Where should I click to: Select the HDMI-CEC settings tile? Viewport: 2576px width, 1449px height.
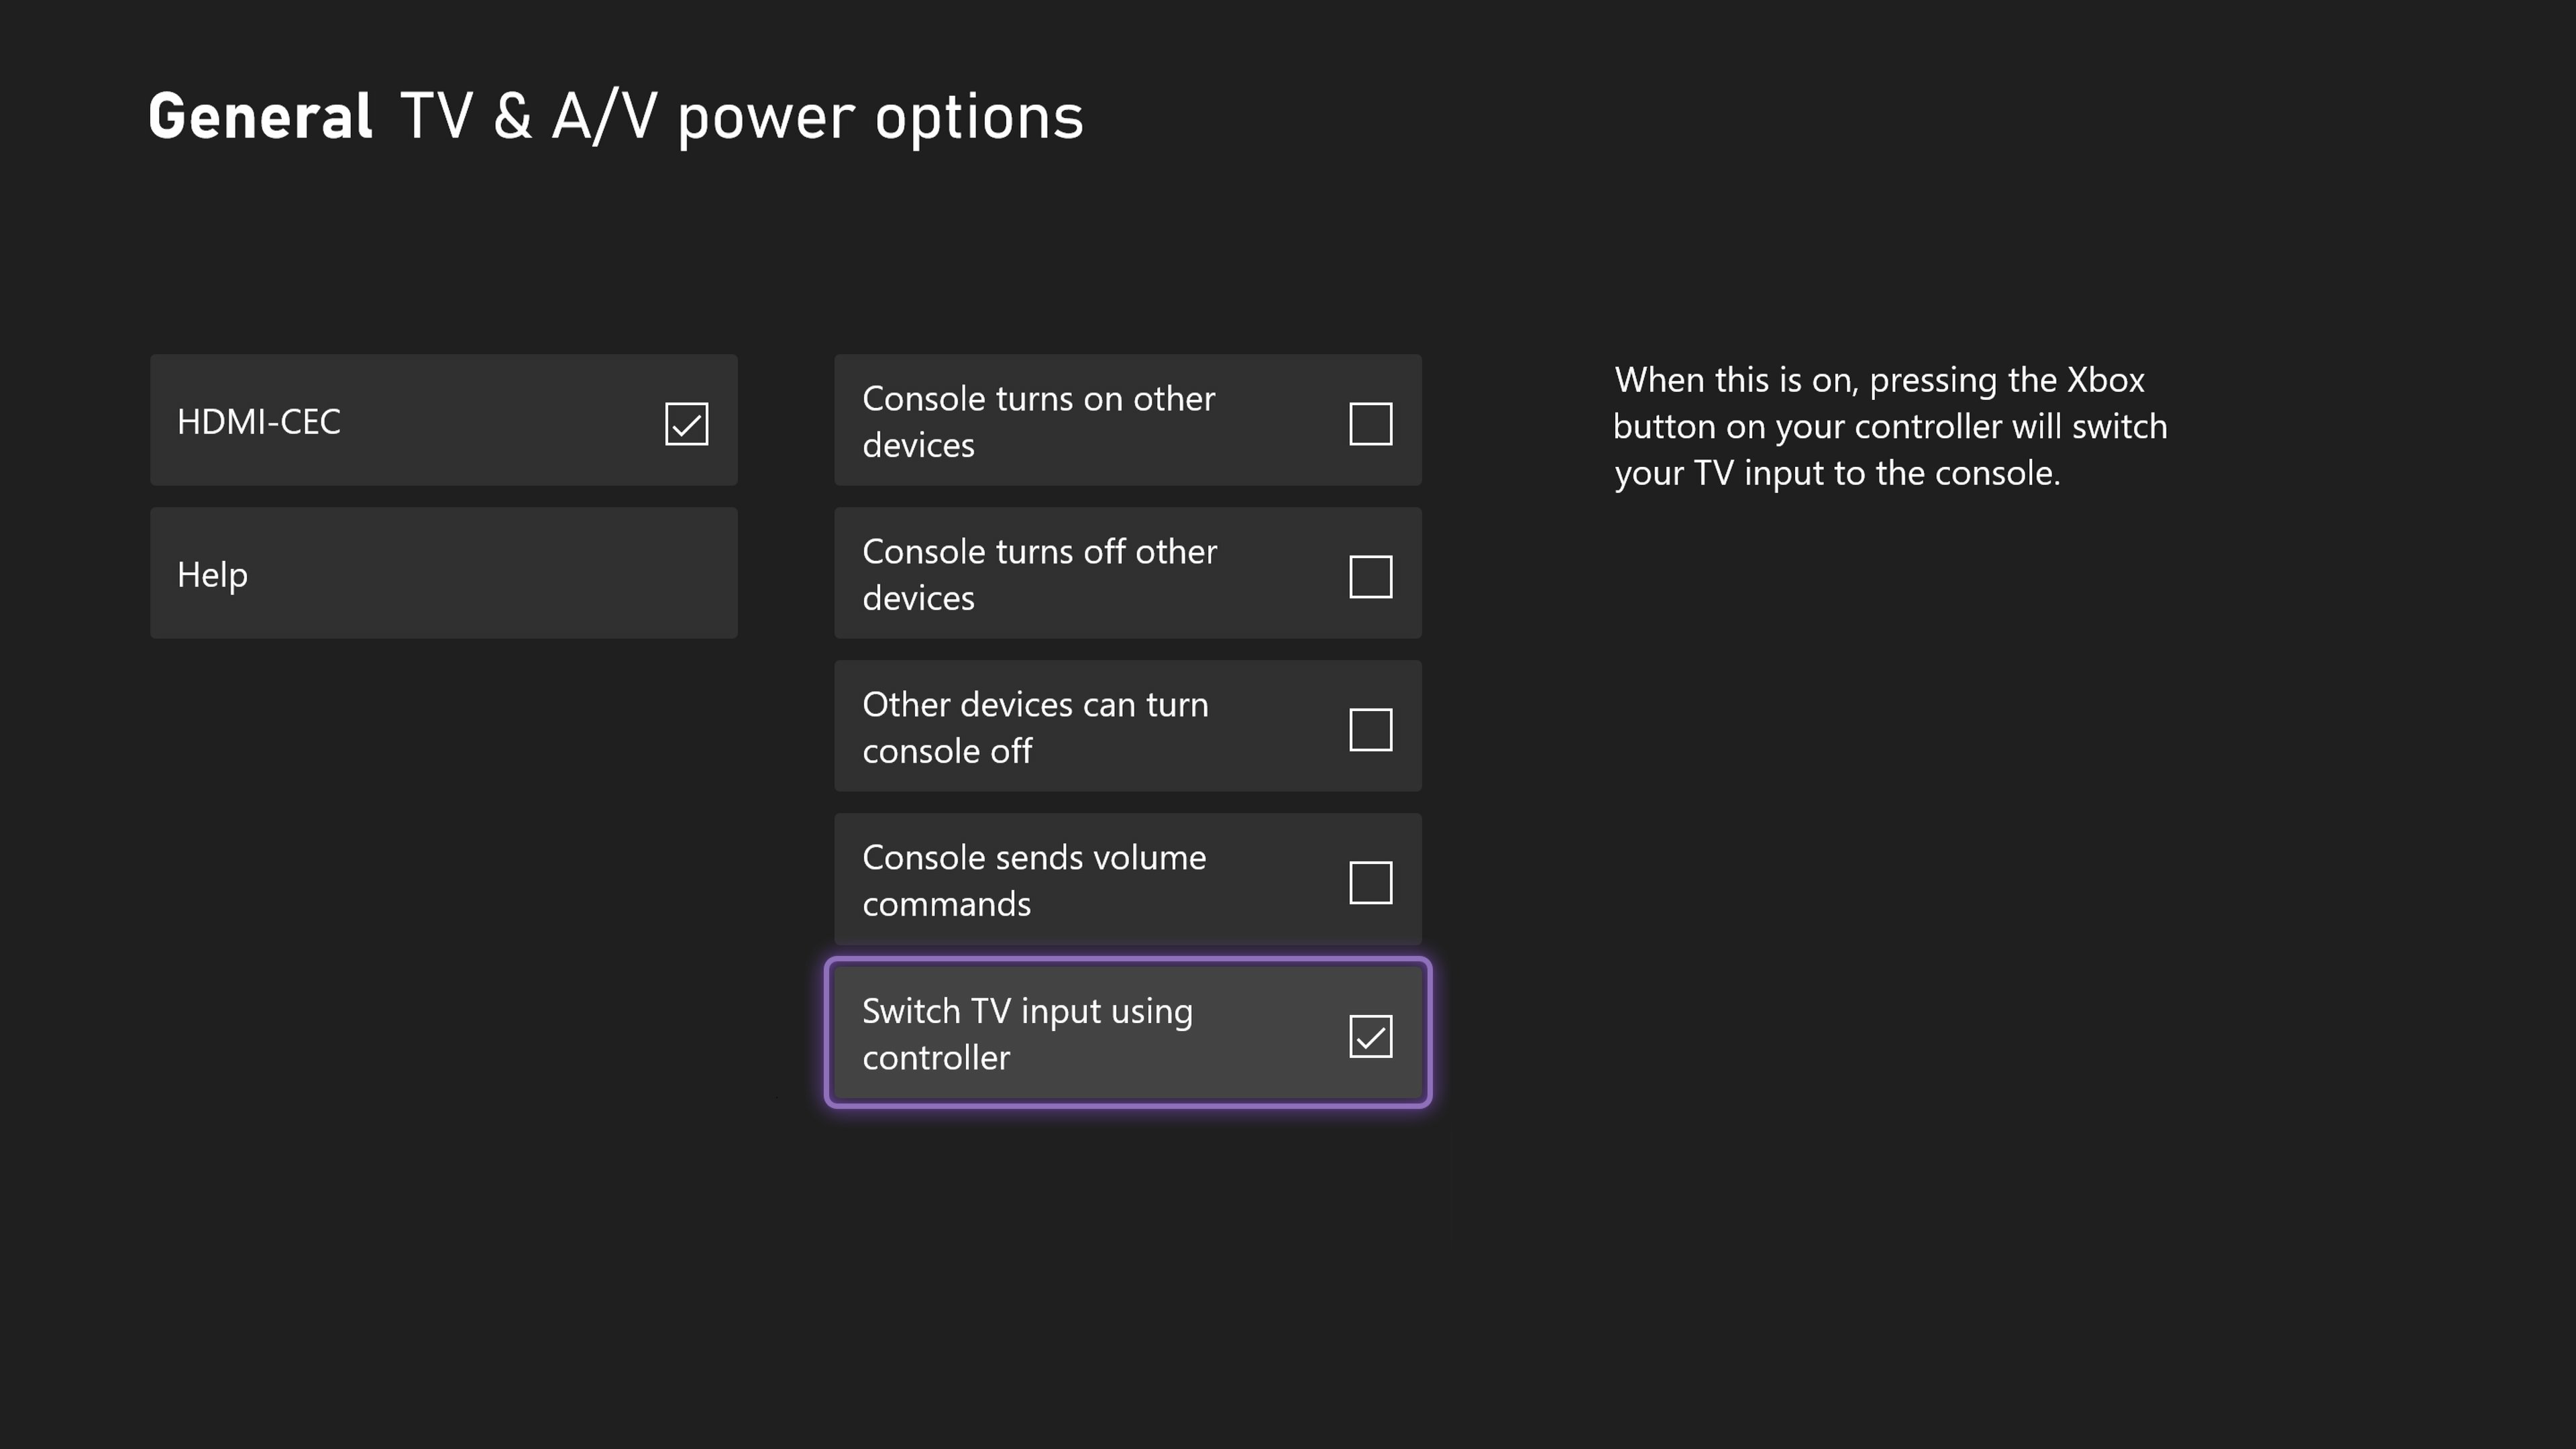[x=443, y=420]
